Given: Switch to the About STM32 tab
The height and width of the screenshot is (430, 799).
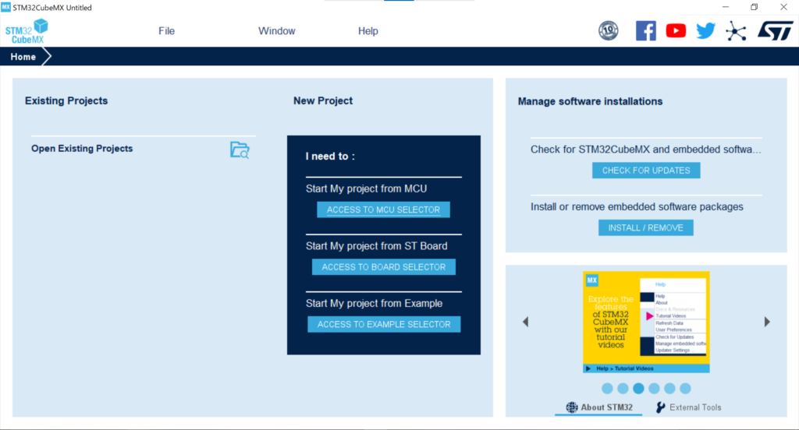Looking at the screenshot, I should click(599, 407).
